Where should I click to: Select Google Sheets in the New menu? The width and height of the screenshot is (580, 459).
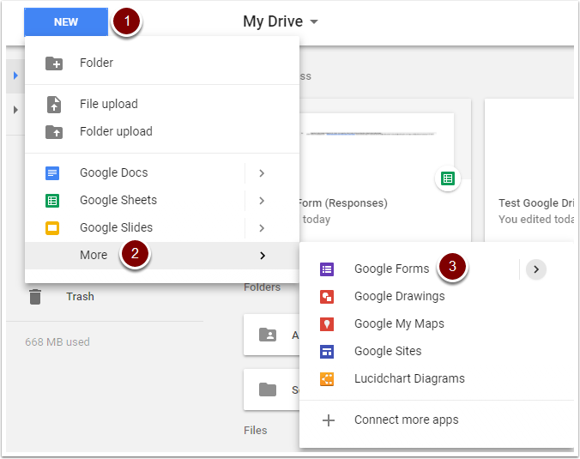coord(118,200)
